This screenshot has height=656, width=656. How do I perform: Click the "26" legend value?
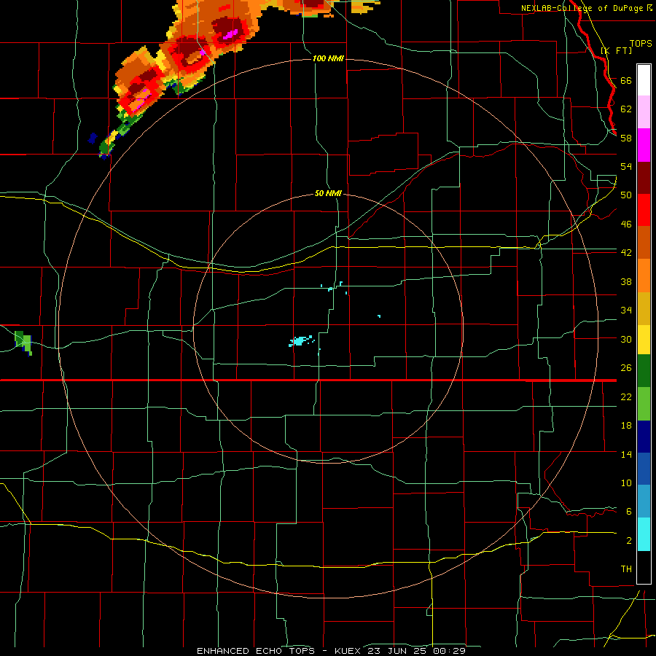click(x=626, y=368)
